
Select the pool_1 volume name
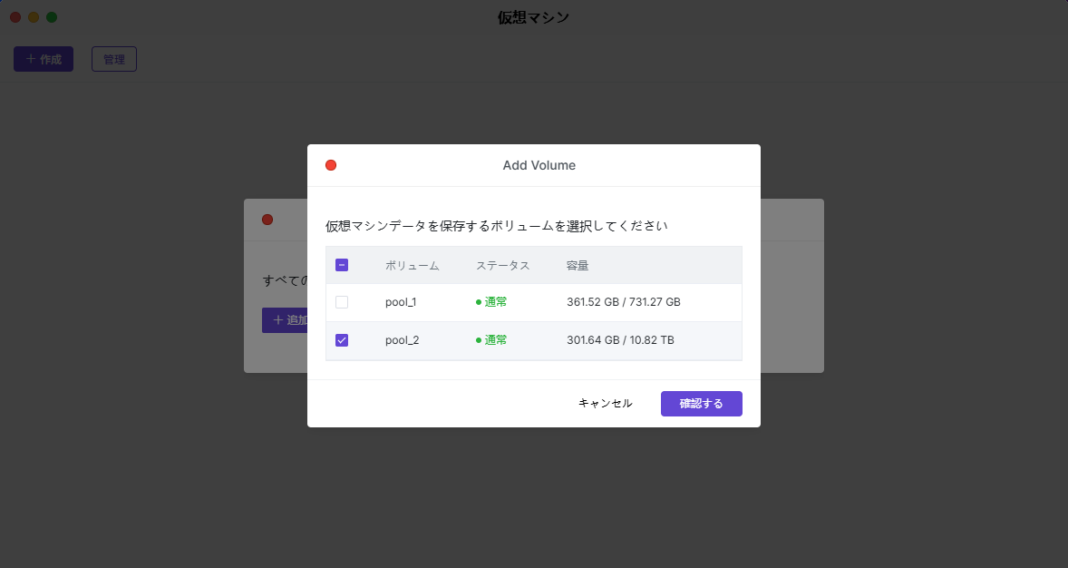pos(401,302)
